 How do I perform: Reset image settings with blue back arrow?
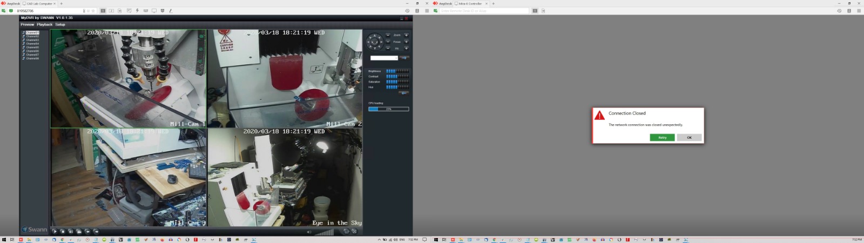tap(403, 93)
